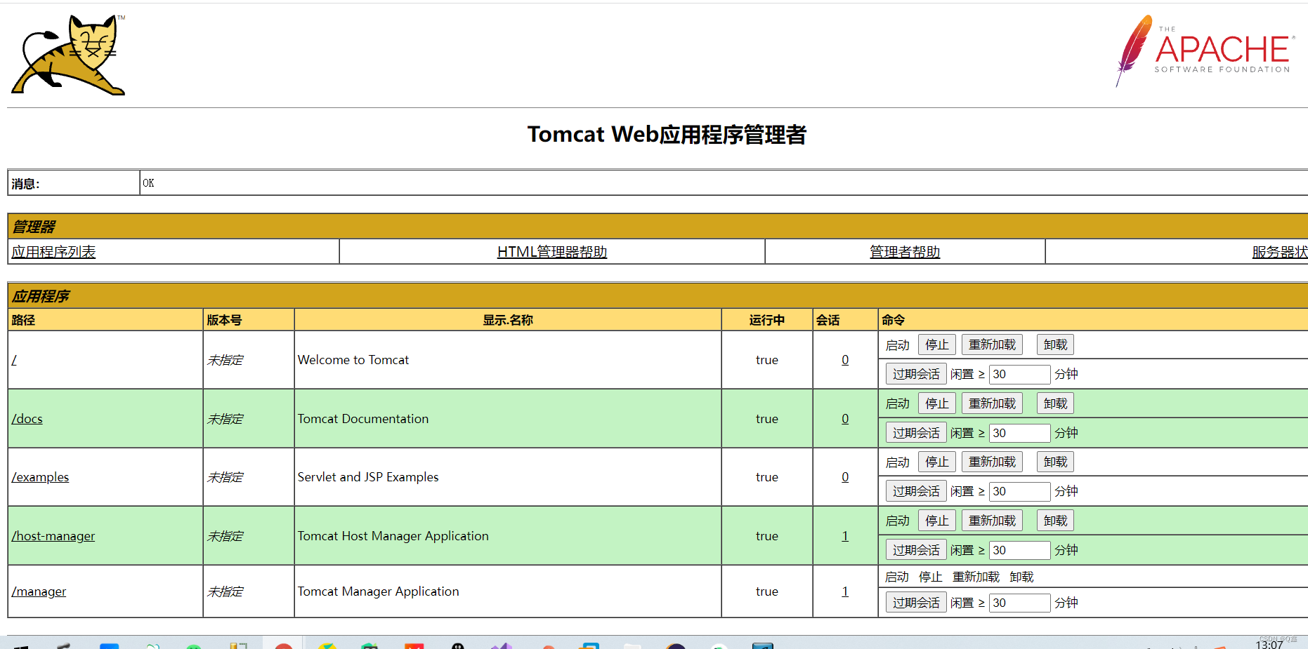
Task: Focus idle minutes field in /host-manager row
Action: click(1019, 550)
